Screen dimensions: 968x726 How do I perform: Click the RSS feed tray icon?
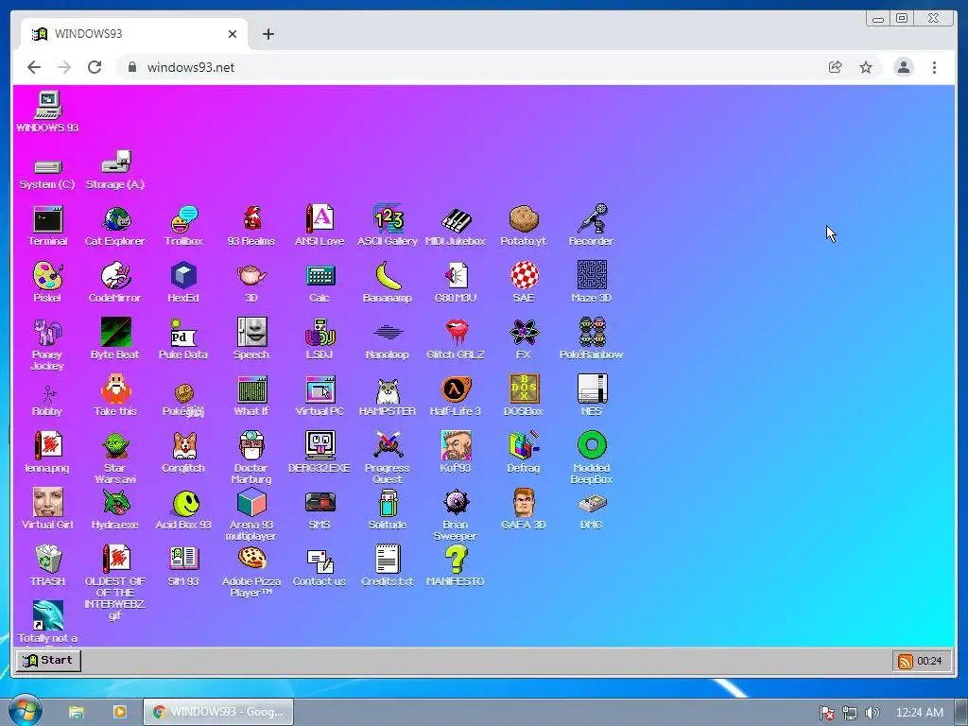906,661
